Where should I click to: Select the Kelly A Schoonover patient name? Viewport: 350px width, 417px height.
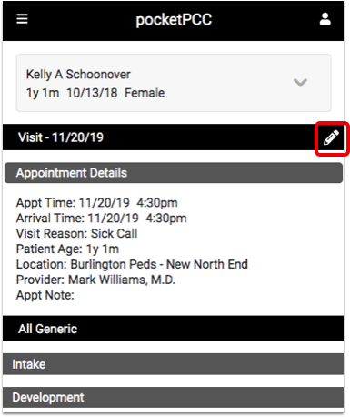78,75
